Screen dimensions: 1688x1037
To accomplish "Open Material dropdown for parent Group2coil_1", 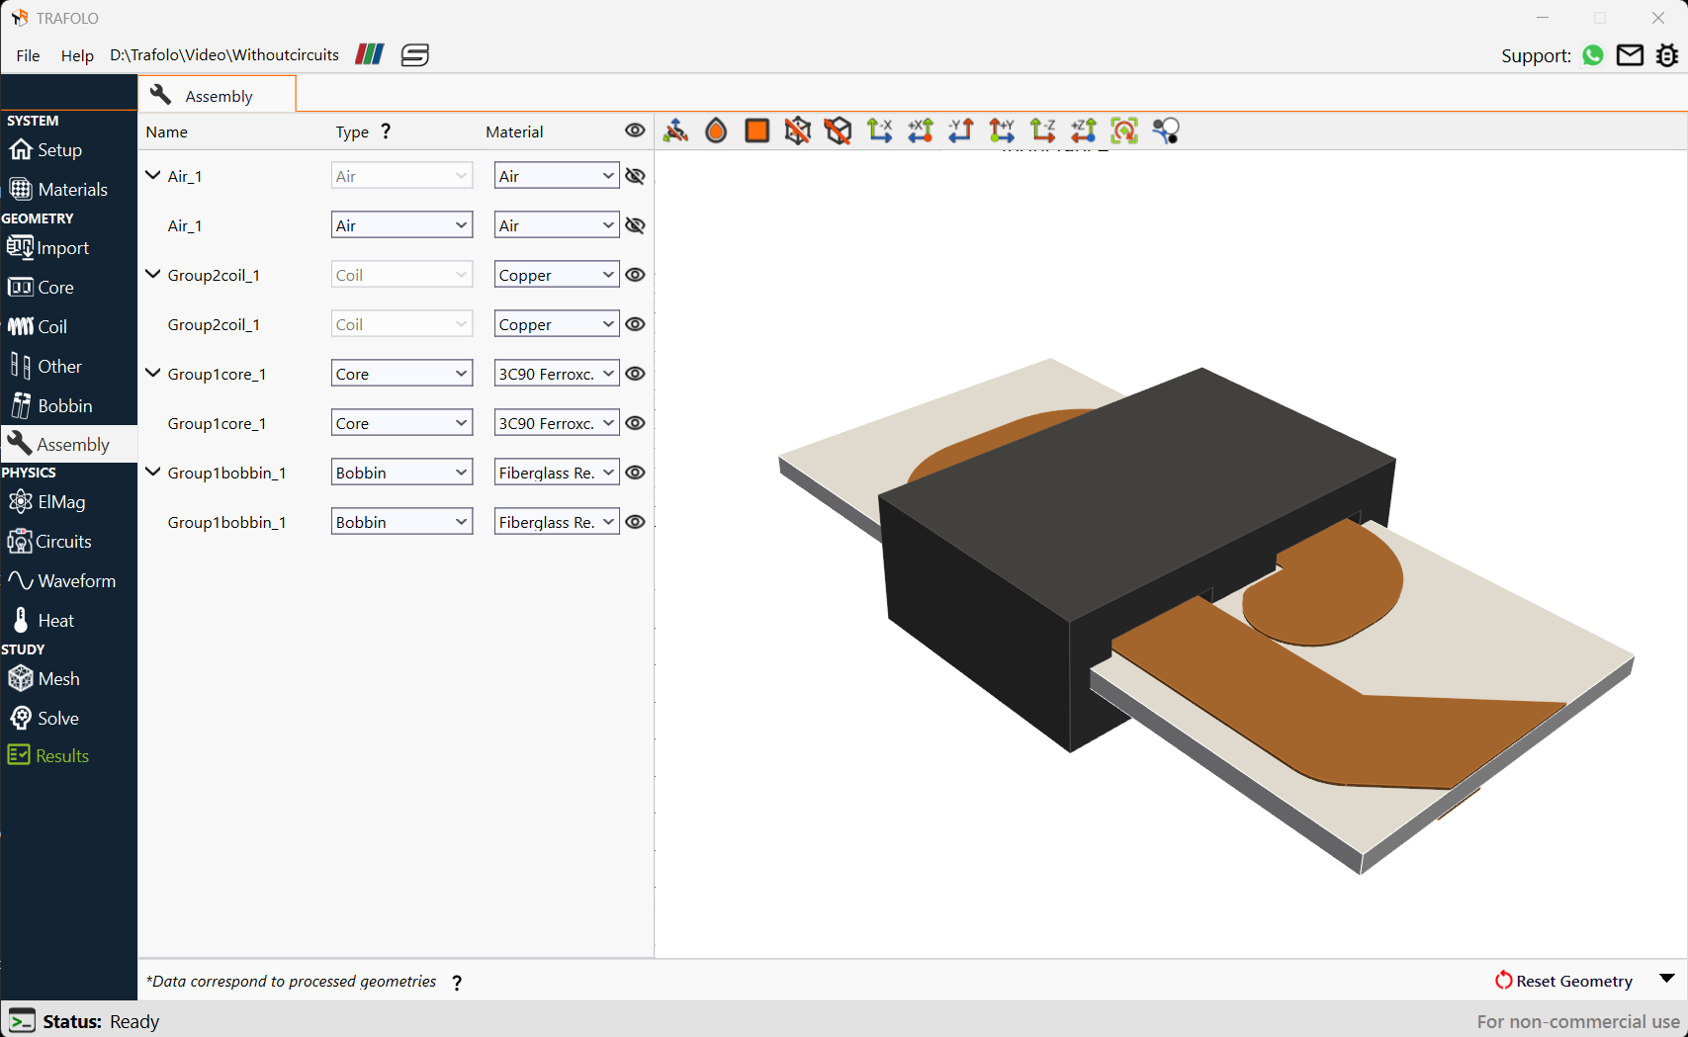I will coord(557,275).
